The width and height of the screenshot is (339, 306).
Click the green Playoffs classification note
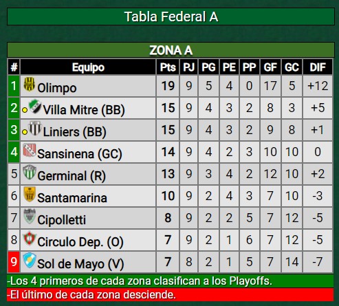coord(171,281)
